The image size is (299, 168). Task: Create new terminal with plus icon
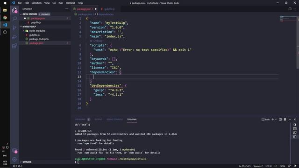pyautogui.click(x=273, y=119)
